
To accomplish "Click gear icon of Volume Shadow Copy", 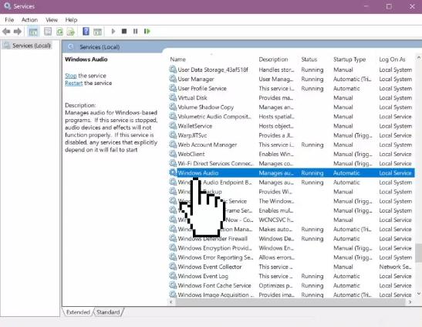I will 173,107.
